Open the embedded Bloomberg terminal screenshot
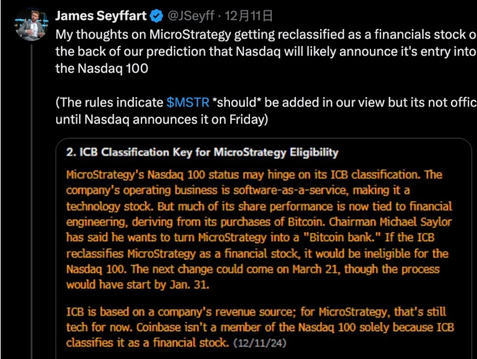This screenshot has width=477, height=359. (263, 249)
